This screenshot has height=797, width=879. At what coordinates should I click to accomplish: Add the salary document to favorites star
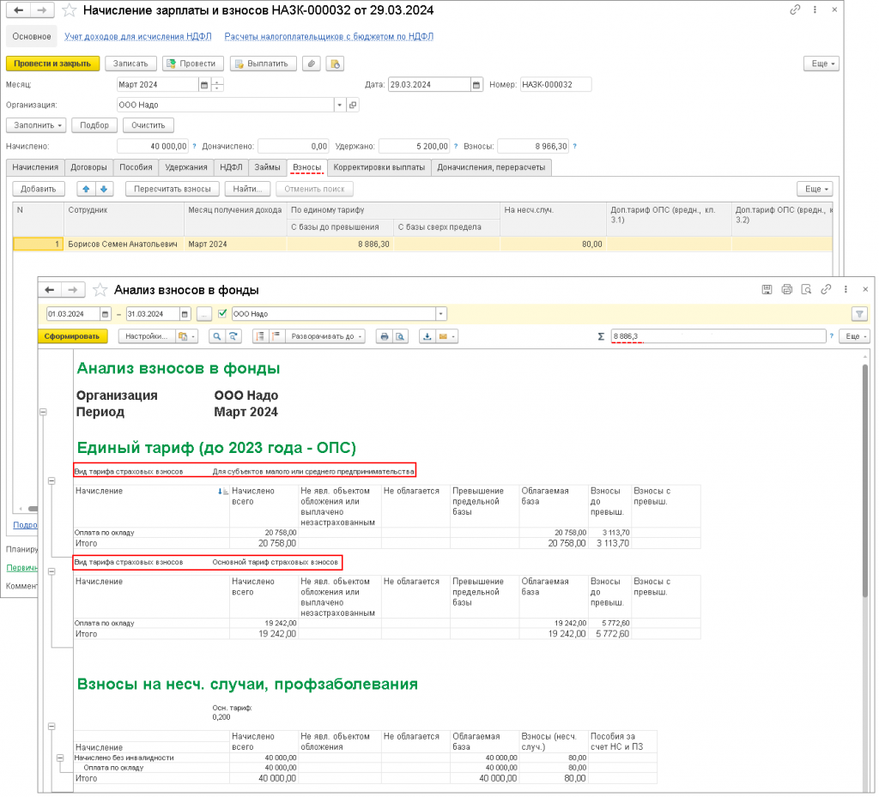click(69, 10)
